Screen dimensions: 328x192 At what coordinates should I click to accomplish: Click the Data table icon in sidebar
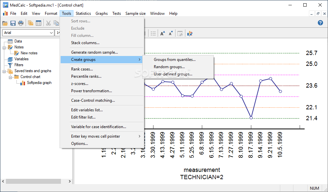(10, 41)
